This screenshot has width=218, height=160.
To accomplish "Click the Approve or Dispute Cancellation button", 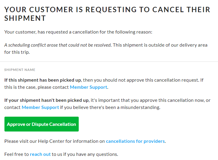I will (x=42, y=124).
